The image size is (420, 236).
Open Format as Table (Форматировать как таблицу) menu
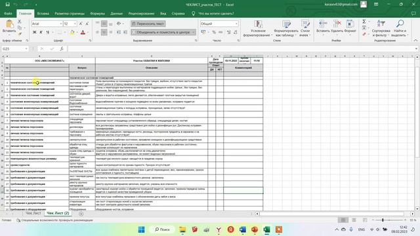click(286, 28)
